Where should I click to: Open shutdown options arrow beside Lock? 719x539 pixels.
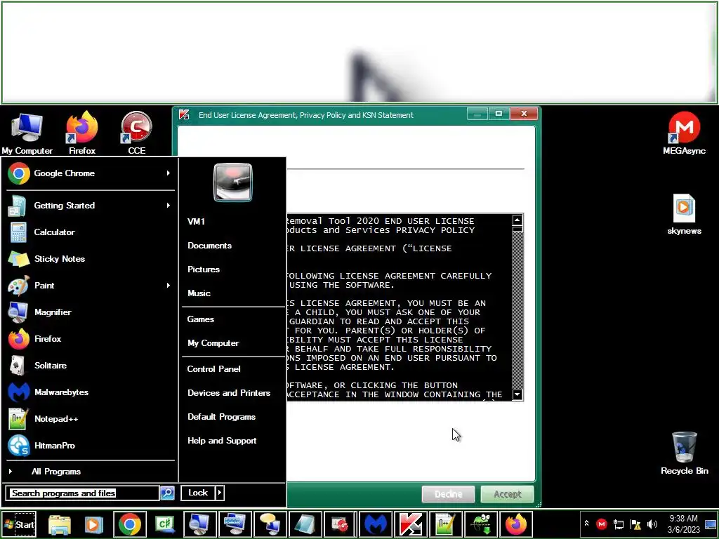220,493
